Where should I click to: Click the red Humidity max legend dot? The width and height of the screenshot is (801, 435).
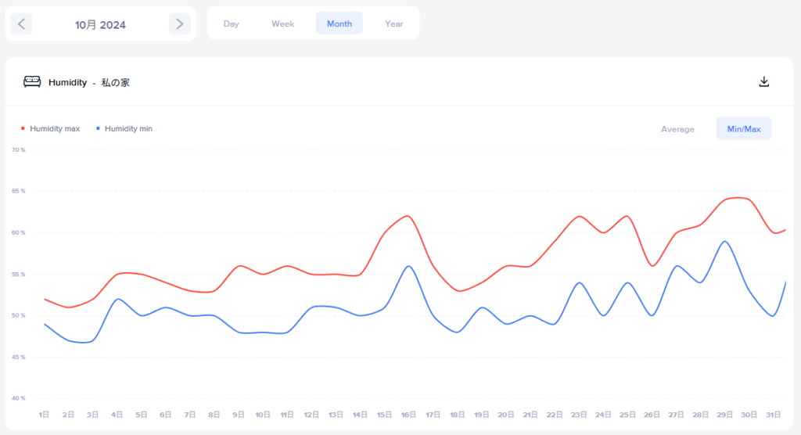(23, 128)
